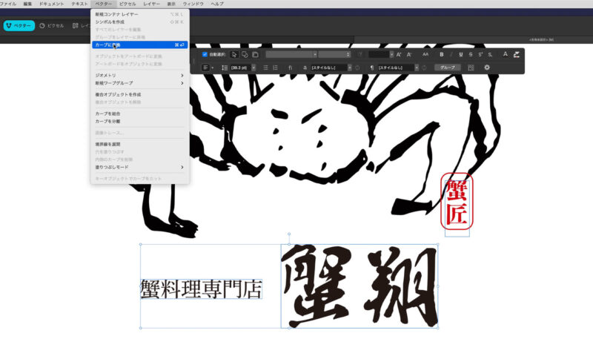The width and height of the screenshot is (593, 339).
Task: Open the gear settings in text toolbar
Action: point(487,68)
